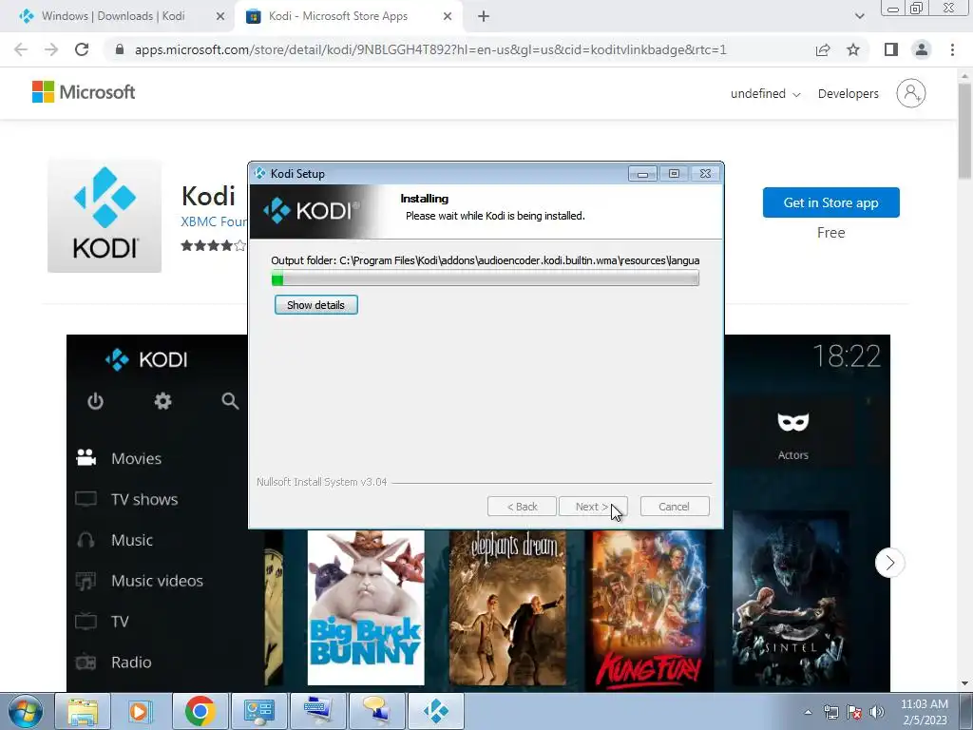This screenshot has width=973, height=730.
Task: Select TV shows in Kodi screenshot
Action: 144,500
